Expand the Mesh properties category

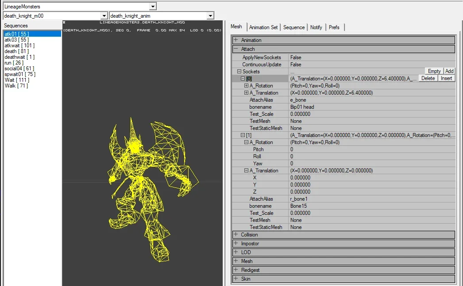[x=235, y=261]
